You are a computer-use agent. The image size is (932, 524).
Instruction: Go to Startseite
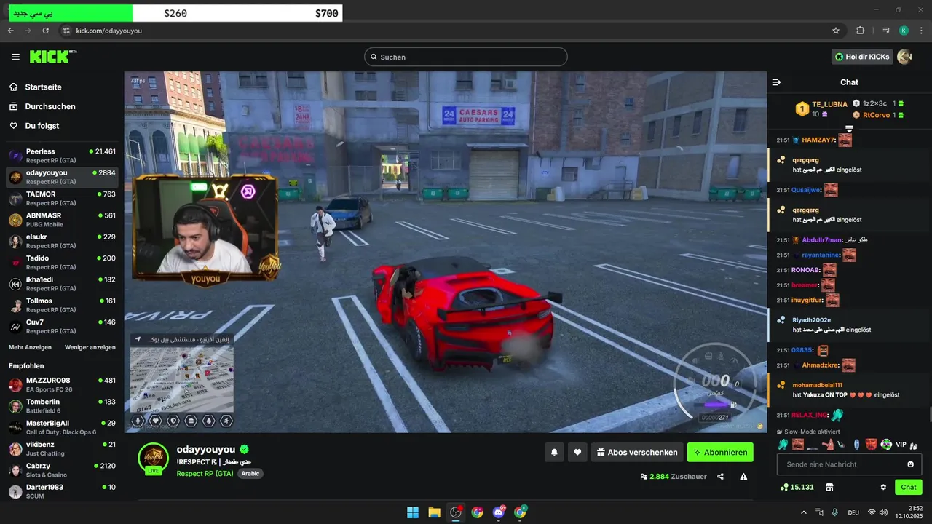(x=43, y=87)
